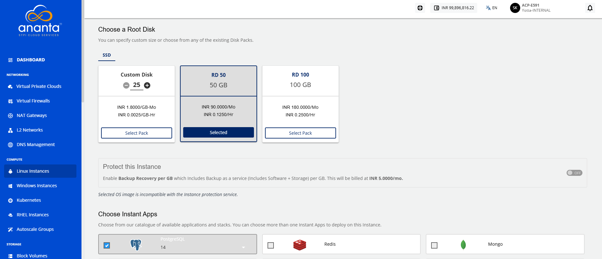The height and width of the screenshot is (259, 602).
Task: Toggle Protect this Instance switch
Action: 574,173
